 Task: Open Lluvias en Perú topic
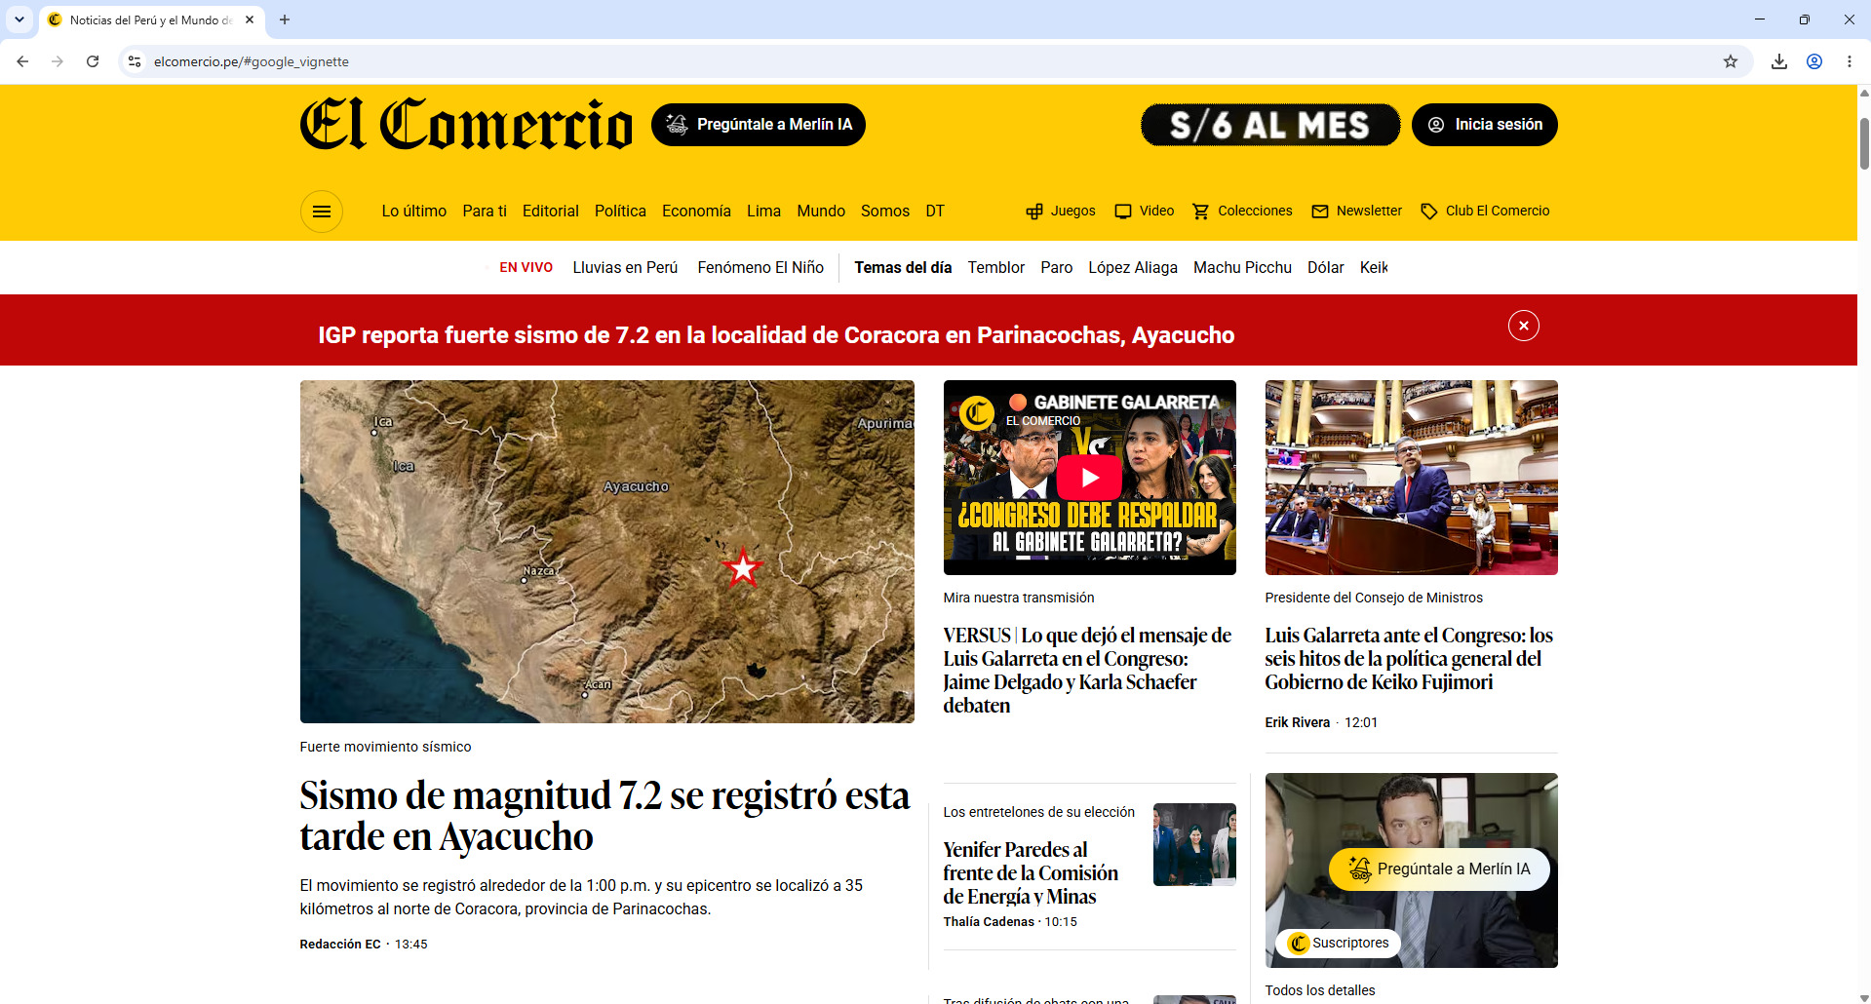click(625, 268)
